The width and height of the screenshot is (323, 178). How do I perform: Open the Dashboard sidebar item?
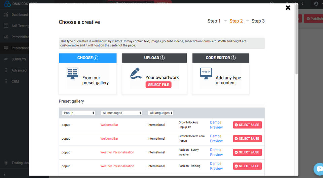tap(20, 15)
